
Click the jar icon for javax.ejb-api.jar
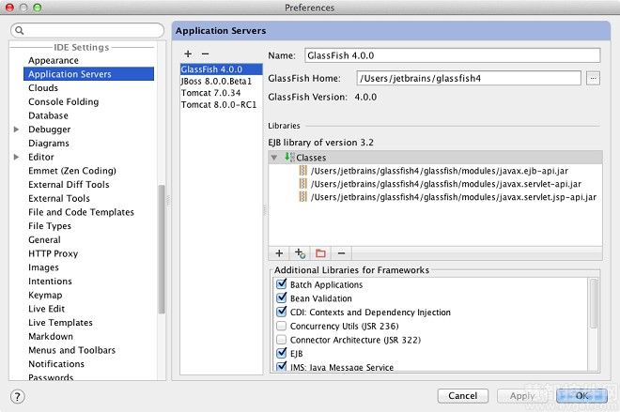point(302,171)
